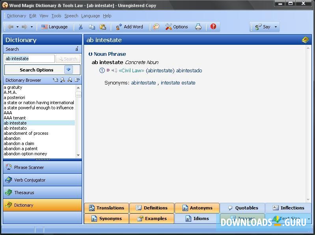The width and height of the screenshot is (315, 235).
Task: Click the Copy icon in toolbar
Action: pyautogui.click(x=92, y=27)
